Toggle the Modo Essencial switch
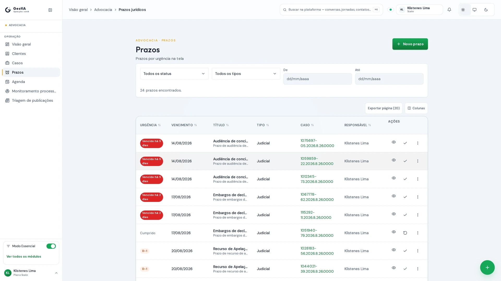Viewport: 501px width, 281px height. [51, 246]
